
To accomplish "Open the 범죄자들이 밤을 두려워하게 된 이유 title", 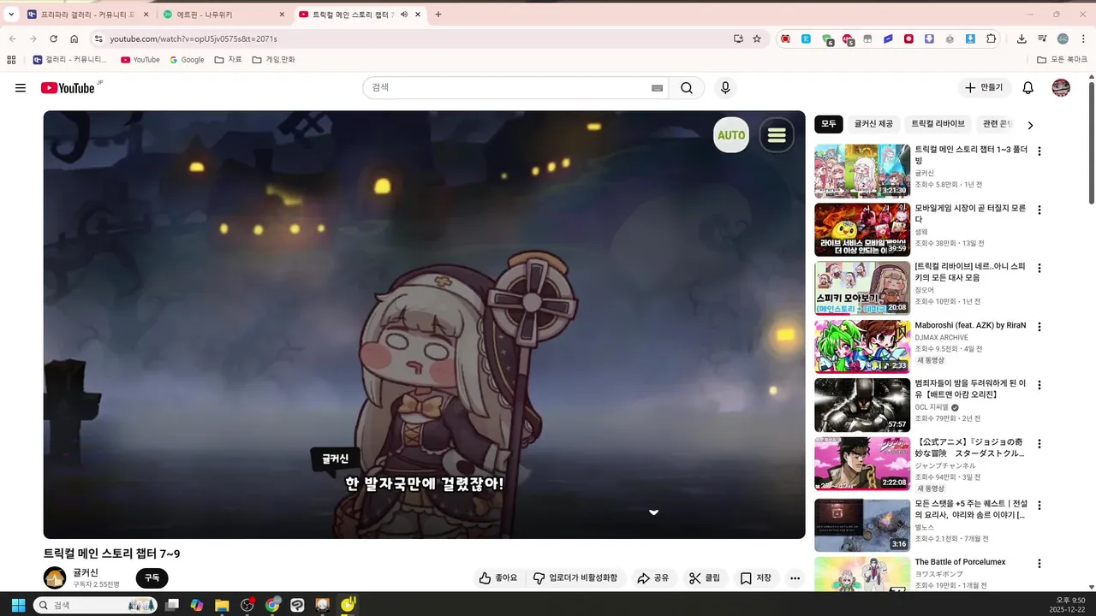I will [x=970, y=389].
